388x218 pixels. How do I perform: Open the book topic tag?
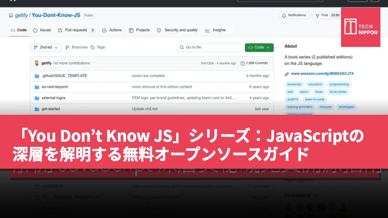point(319,92)
